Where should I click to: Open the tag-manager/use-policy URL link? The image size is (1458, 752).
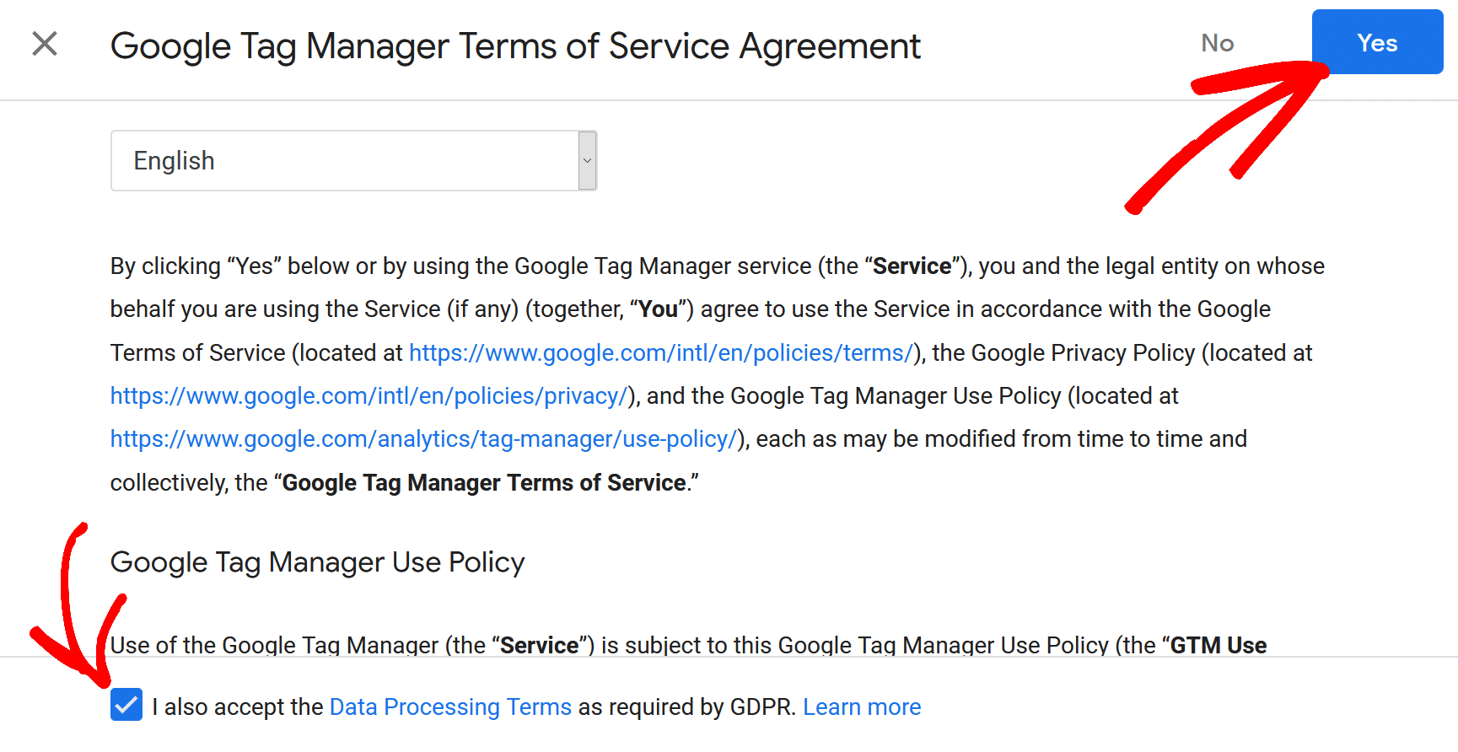point(423,439)
